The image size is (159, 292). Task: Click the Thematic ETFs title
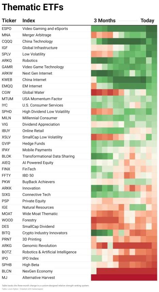32,7
